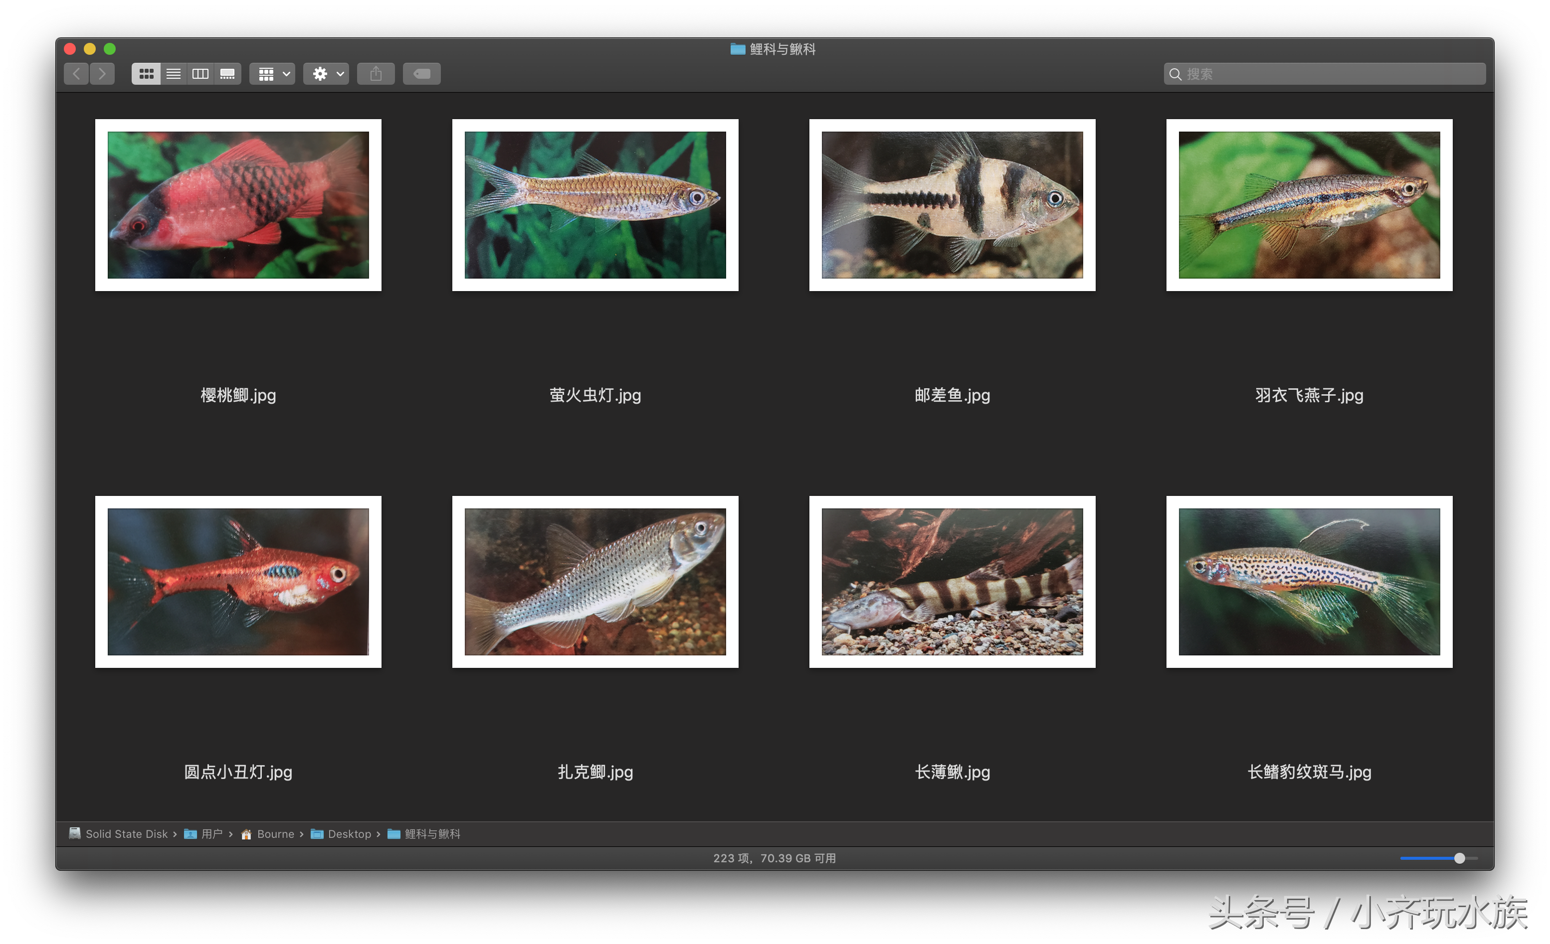Screen dimensions: 1550x944
Task: Click the green full-screen window button
Action: 110,49
